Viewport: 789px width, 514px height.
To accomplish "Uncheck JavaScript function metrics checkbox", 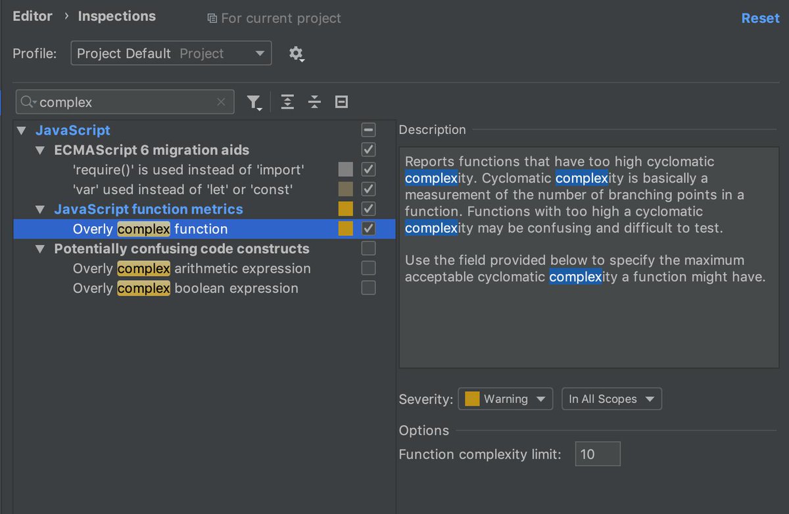I will tap(369, 209).
